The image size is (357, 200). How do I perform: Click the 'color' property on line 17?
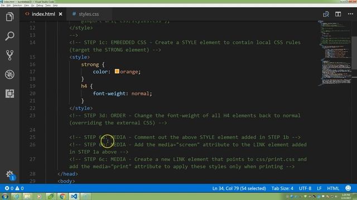[x=100, y=72]
